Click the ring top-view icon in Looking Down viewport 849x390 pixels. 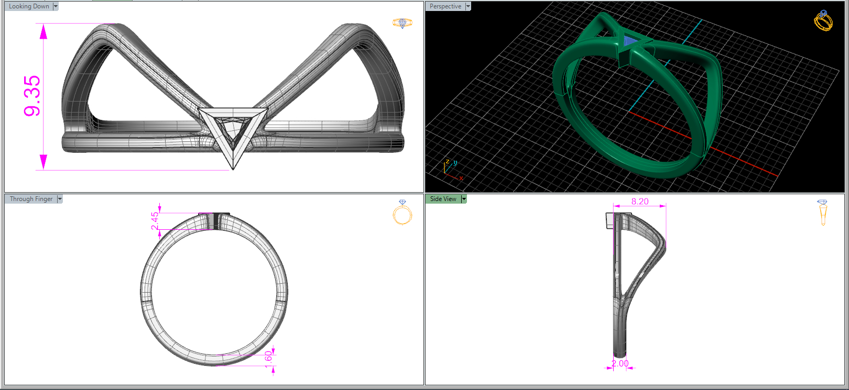point(402,23)
